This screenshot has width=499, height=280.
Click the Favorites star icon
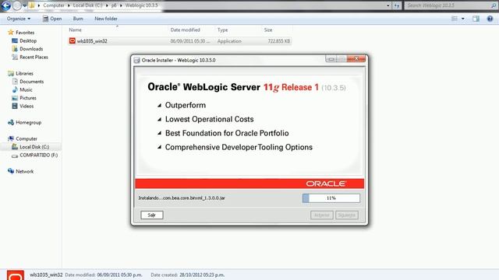[11, 32]
